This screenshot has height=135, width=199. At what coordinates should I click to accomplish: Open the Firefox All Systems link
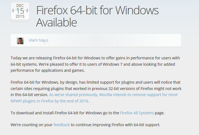137,113
